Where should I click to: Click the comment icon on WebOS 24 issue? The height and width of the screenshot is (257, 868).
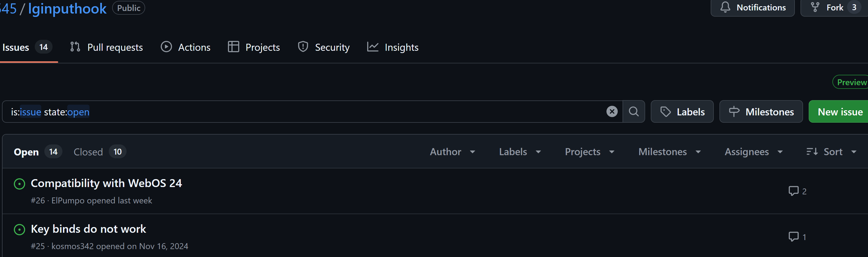coord(793,191)
